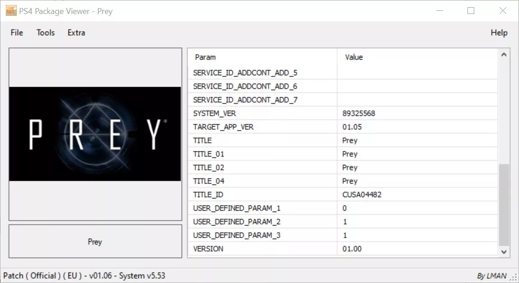This screenshot has width=519, height=283.
Task: Click the Prey cover image thumbnail
Action: coord(95,134)
